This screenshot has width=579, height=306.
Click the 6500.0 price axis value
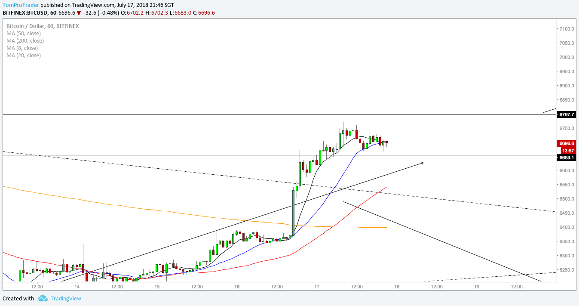tap(567, 199)
